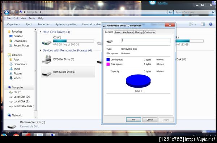Open the View menu
Viewport: 217px width, 143px height.
24,18
